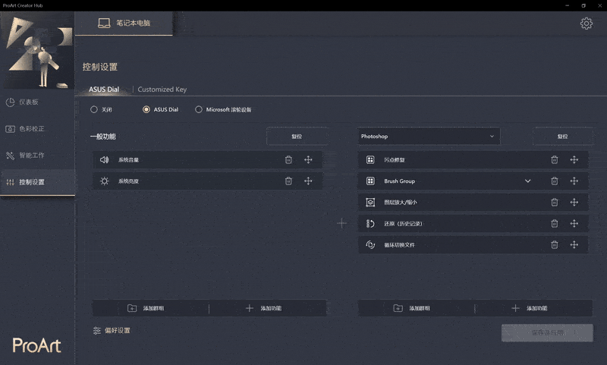Select the 关闭 radio option
The width and height of the screenshot is (607, 365).
coord(94,109)
